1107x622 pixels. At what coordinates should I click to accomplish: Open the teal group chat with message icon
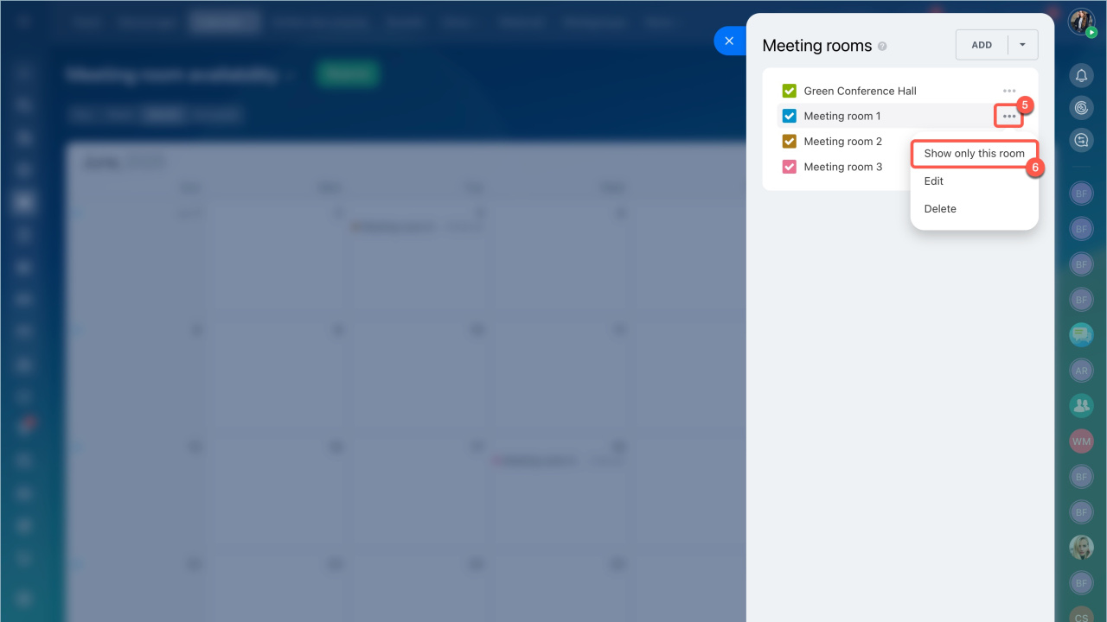(1081, 334)
